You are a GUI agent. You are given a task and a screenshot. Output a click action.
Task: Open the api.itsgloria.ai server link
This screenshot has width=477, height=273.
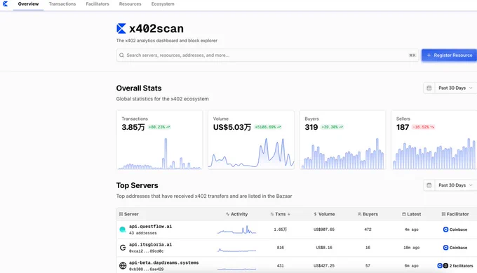click(150, 244)
